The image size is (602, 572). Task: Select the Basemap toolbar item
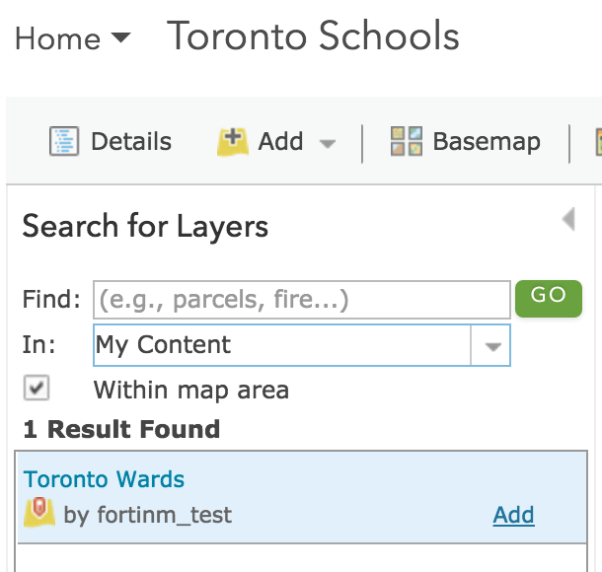[466, 141]
